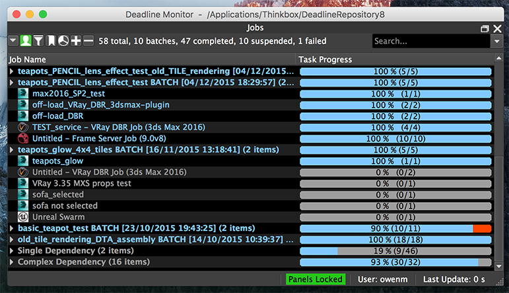Click the 90 % (10/11) progress bar
This screenshot has width=509, height=293.
click(x=395, y=229)
